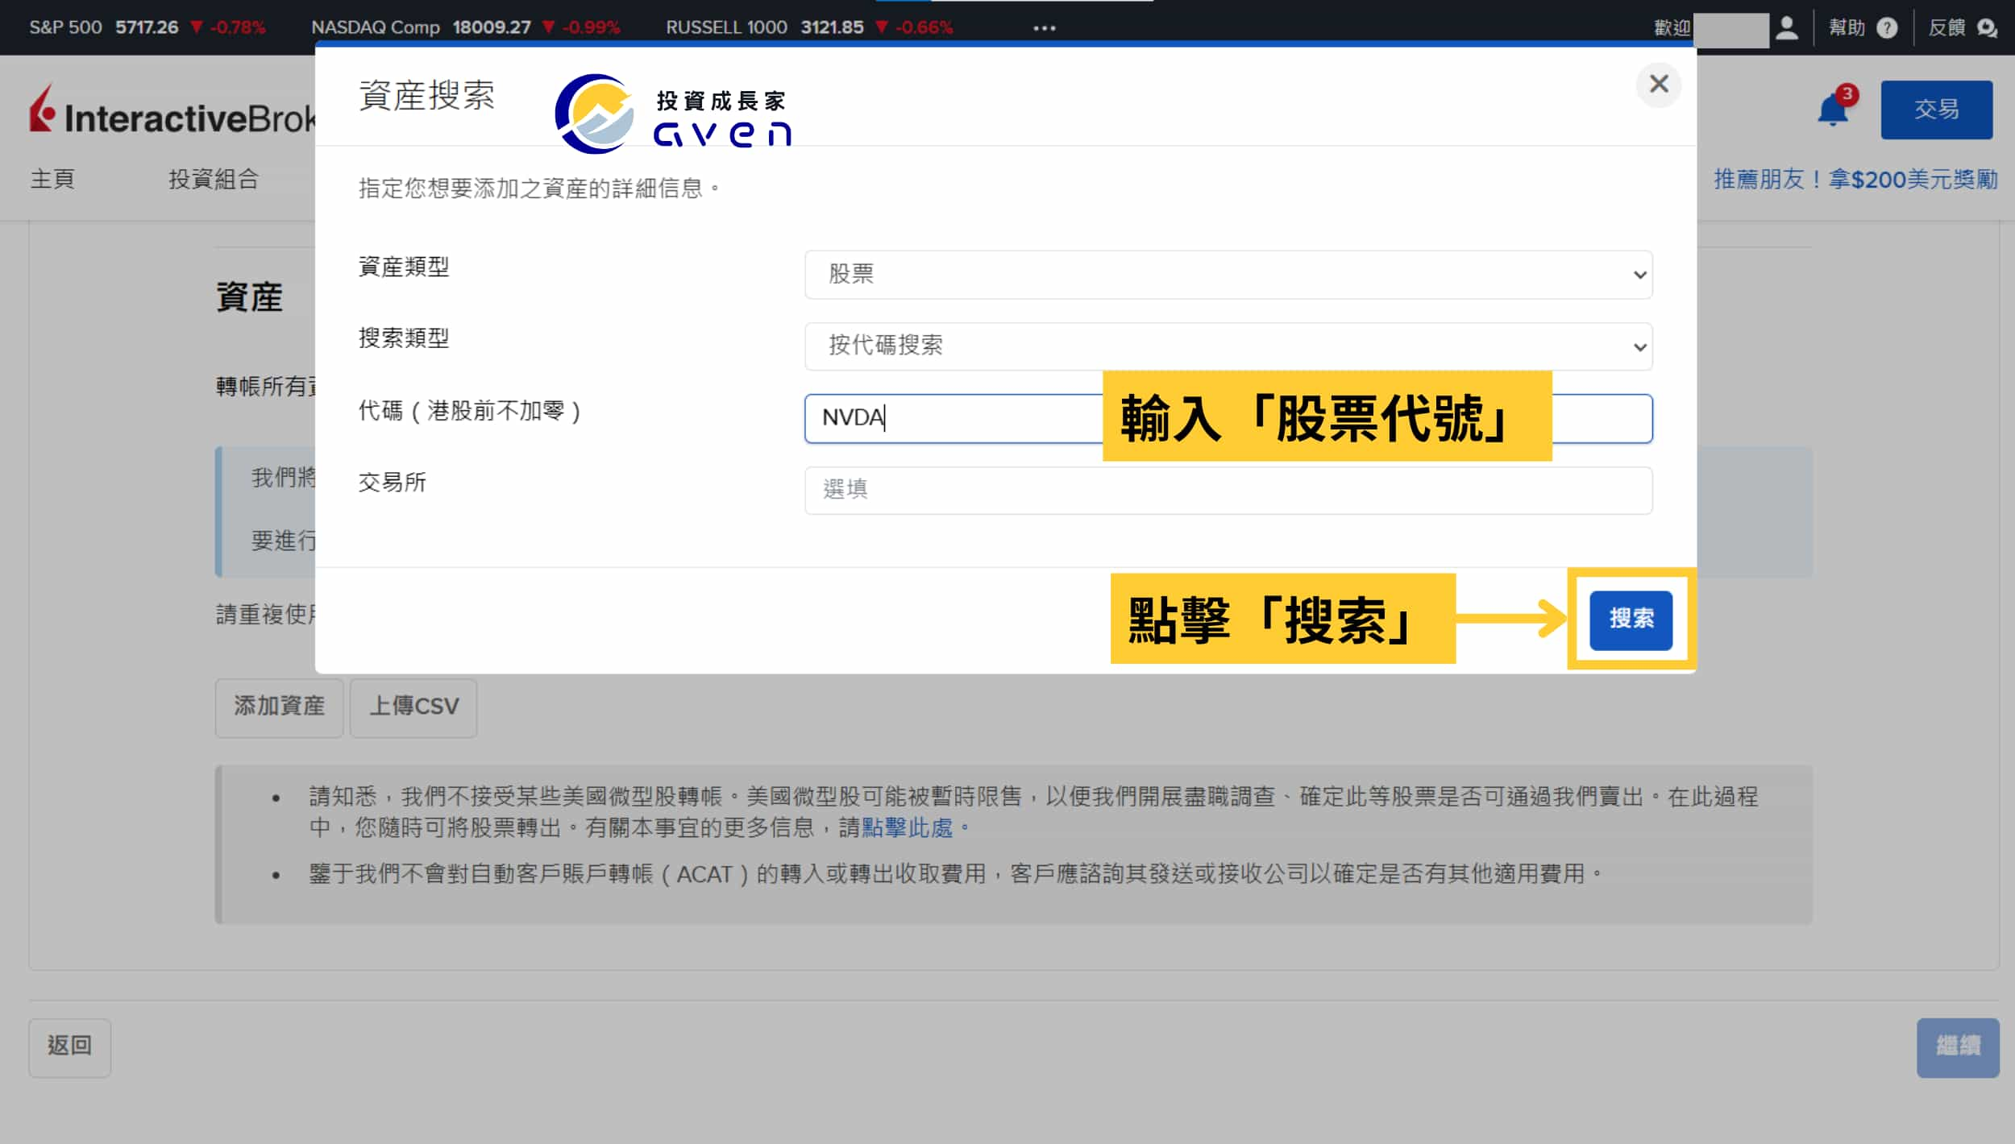The image size is (2015, 1144).
Task: Click the 點擊此處 link
Action: point(907,827)
